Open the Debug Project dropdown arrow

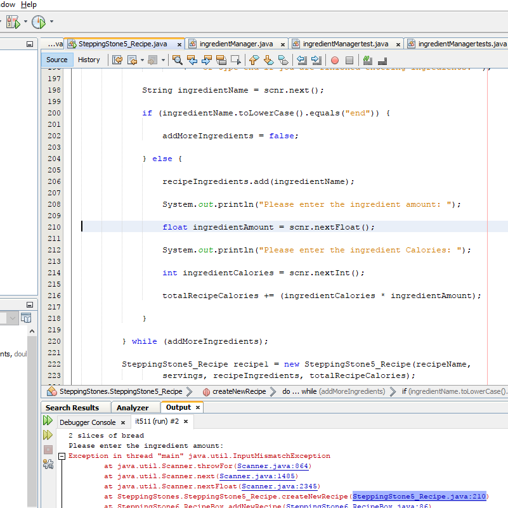click(x=25, y=21)
